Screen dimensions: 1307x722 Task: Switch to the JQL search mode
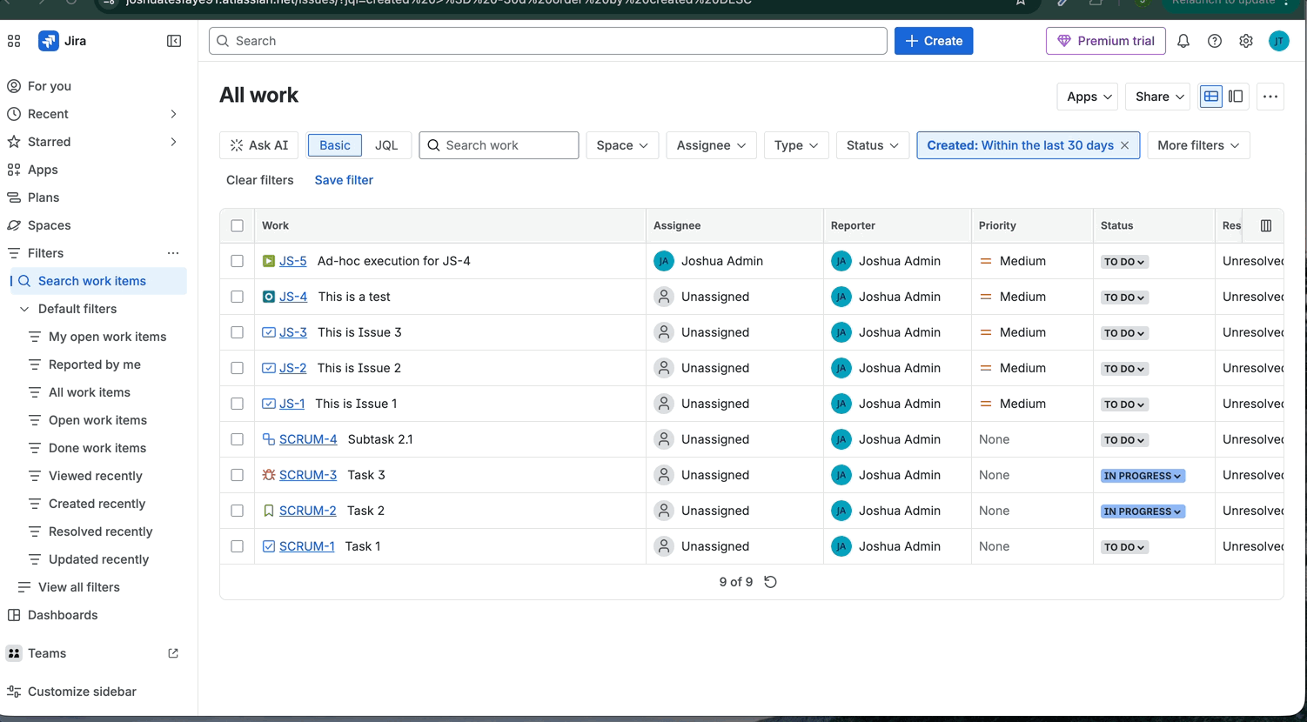[x=386, y=145]
